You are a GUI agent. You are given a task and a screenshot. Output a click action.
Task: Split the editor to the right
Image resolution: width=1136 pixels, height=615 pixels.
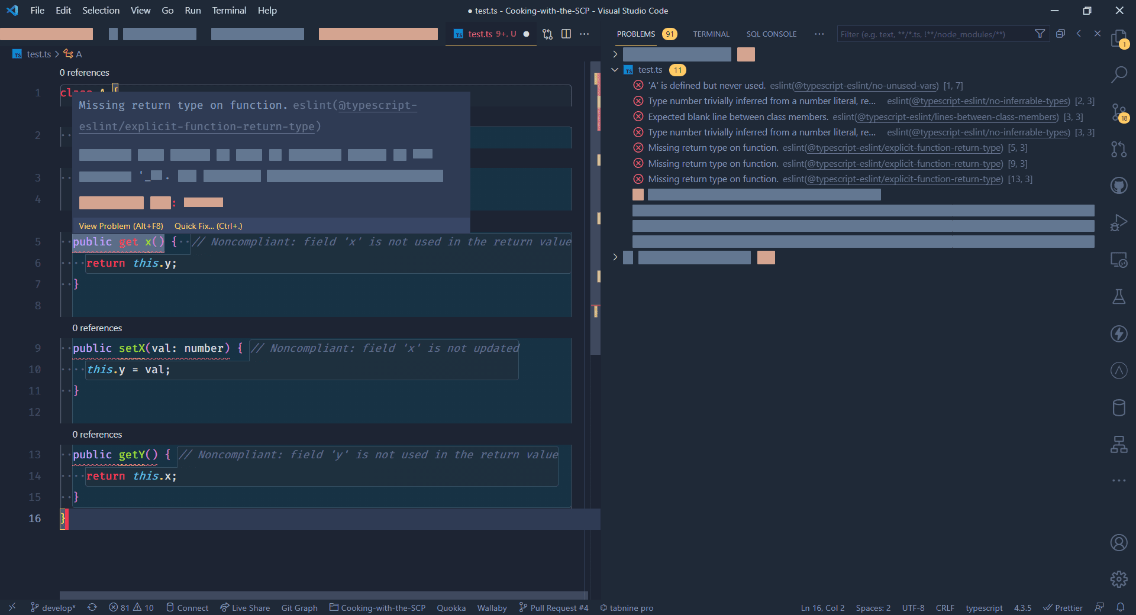[x=566, y=34]
